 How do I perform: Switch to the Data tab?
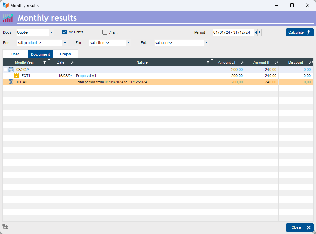tap(15, 54)
